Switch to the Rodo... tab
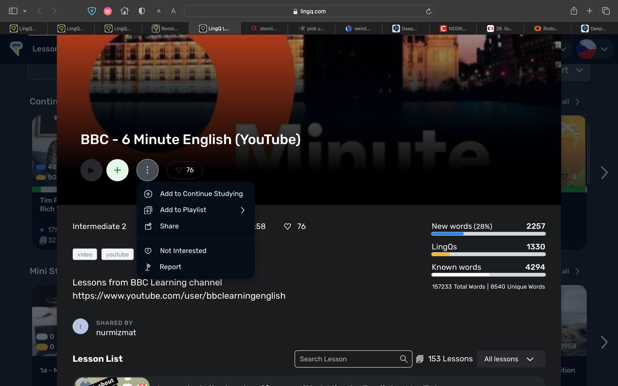The width and height of the screenshot is (618, 386). 547,28
